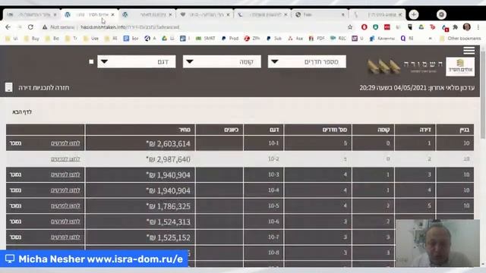Click the Not secure warning icon
The width and height of the screenshot is (486, 273).
point(45,27)
